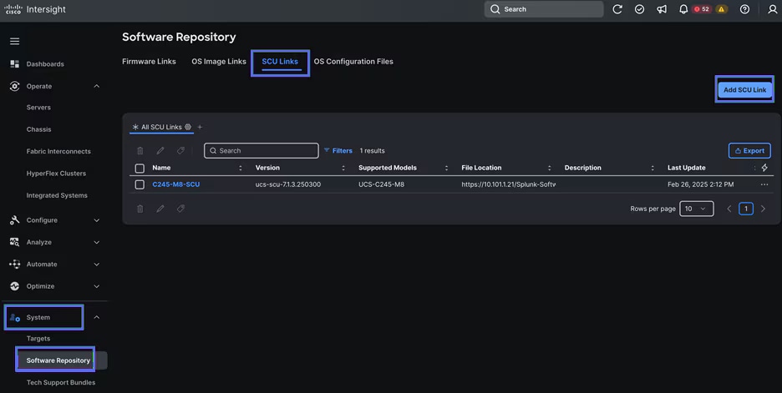782x393 pixels.
Task: Go to the next page arrow
Action: 763,209
